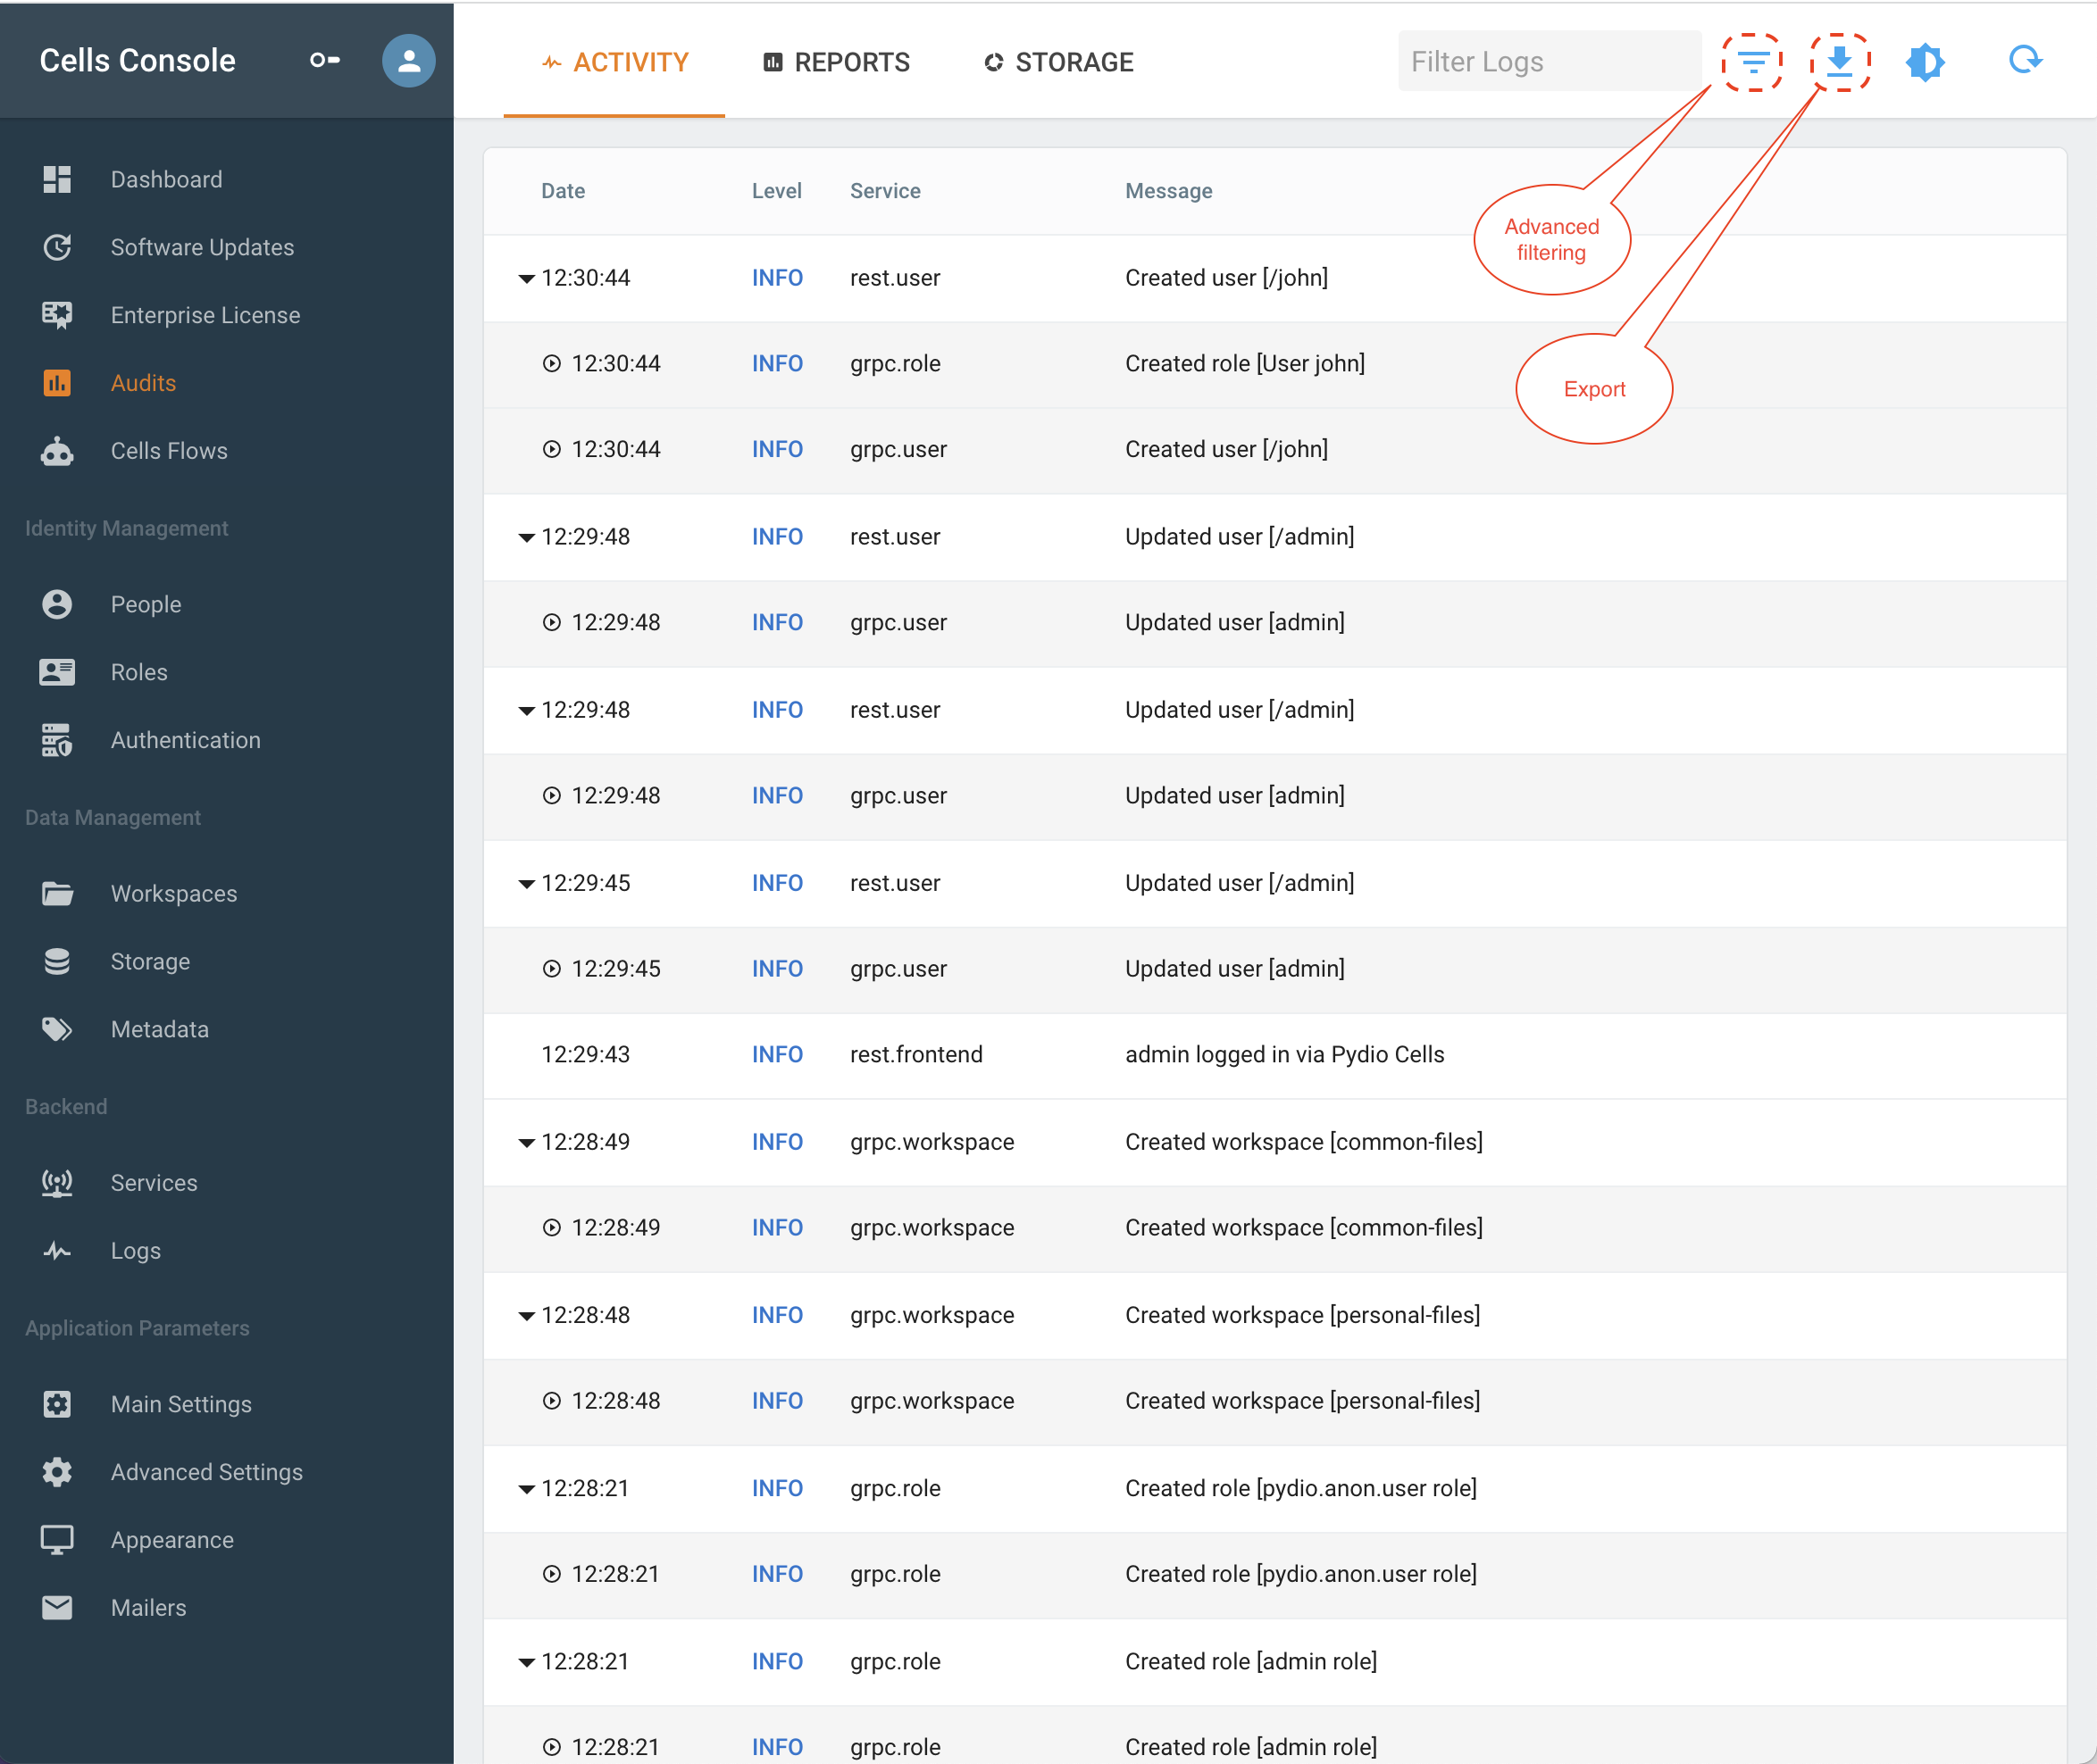Click the Date column header
This screenshot has height=1764, width=2097.
564,191
